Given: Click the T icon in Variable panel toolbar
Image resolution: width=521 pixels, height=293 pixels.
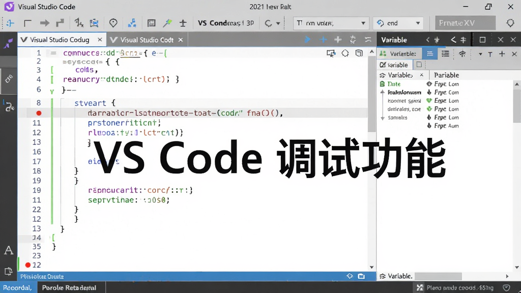Looking at the screenshot, I should click(x=490, y=54).
